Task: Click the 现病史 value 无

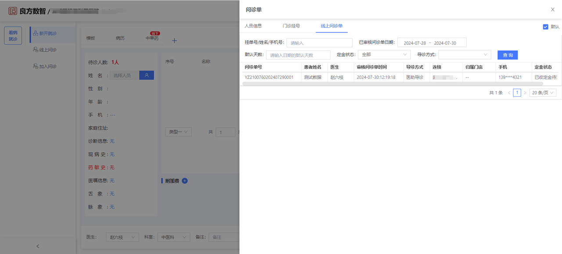Action: [112, 154]
